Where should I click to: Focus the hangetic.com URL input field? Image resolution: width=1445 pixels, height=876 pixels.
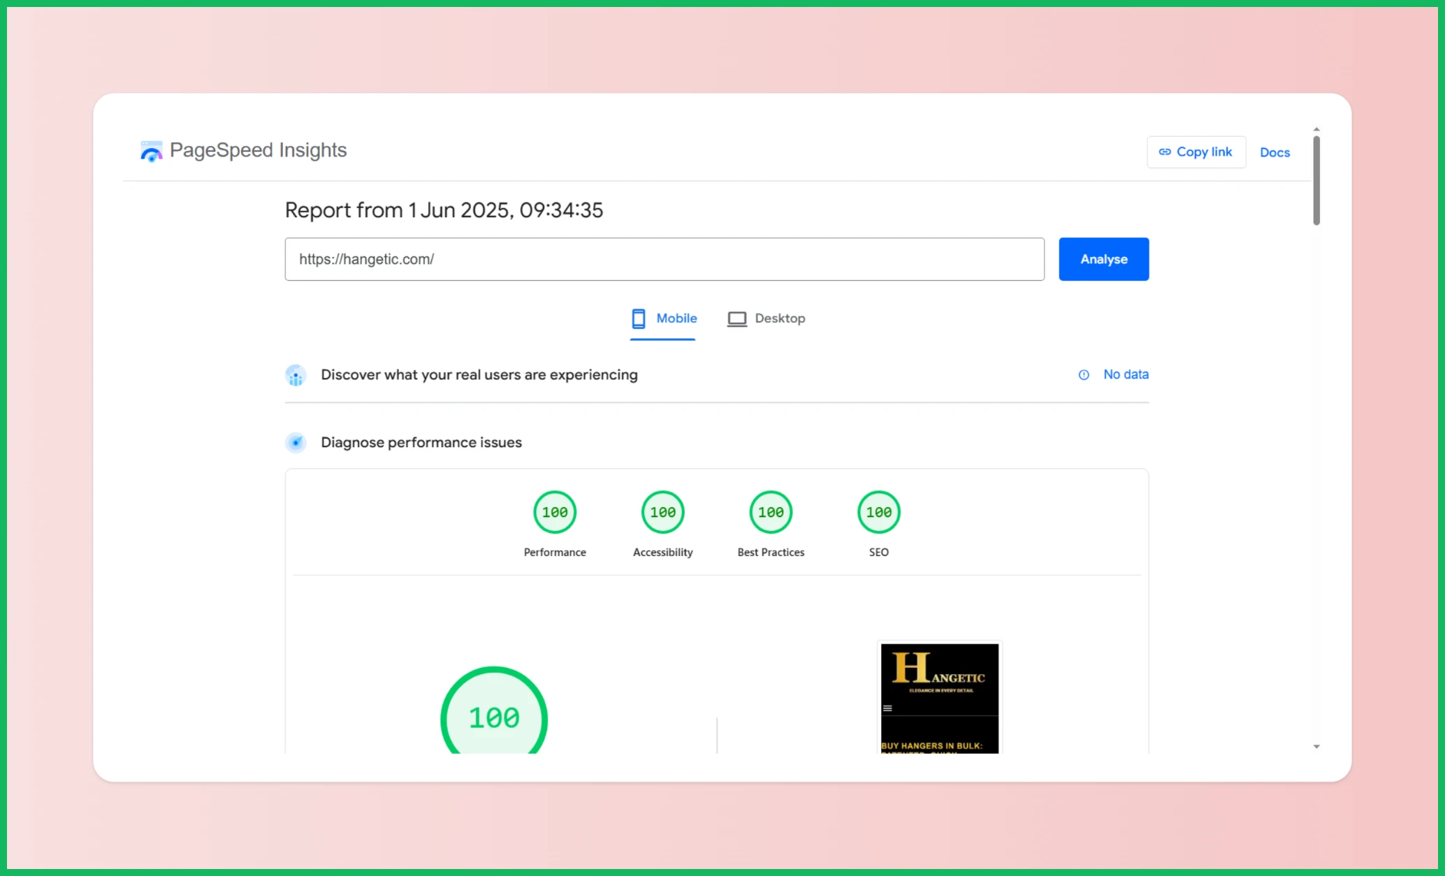click(664, 259)
